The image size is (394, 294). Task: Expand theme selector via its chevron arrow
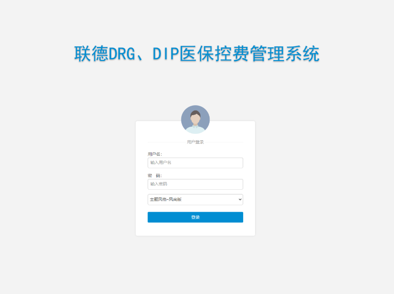[x=240, y=199]
